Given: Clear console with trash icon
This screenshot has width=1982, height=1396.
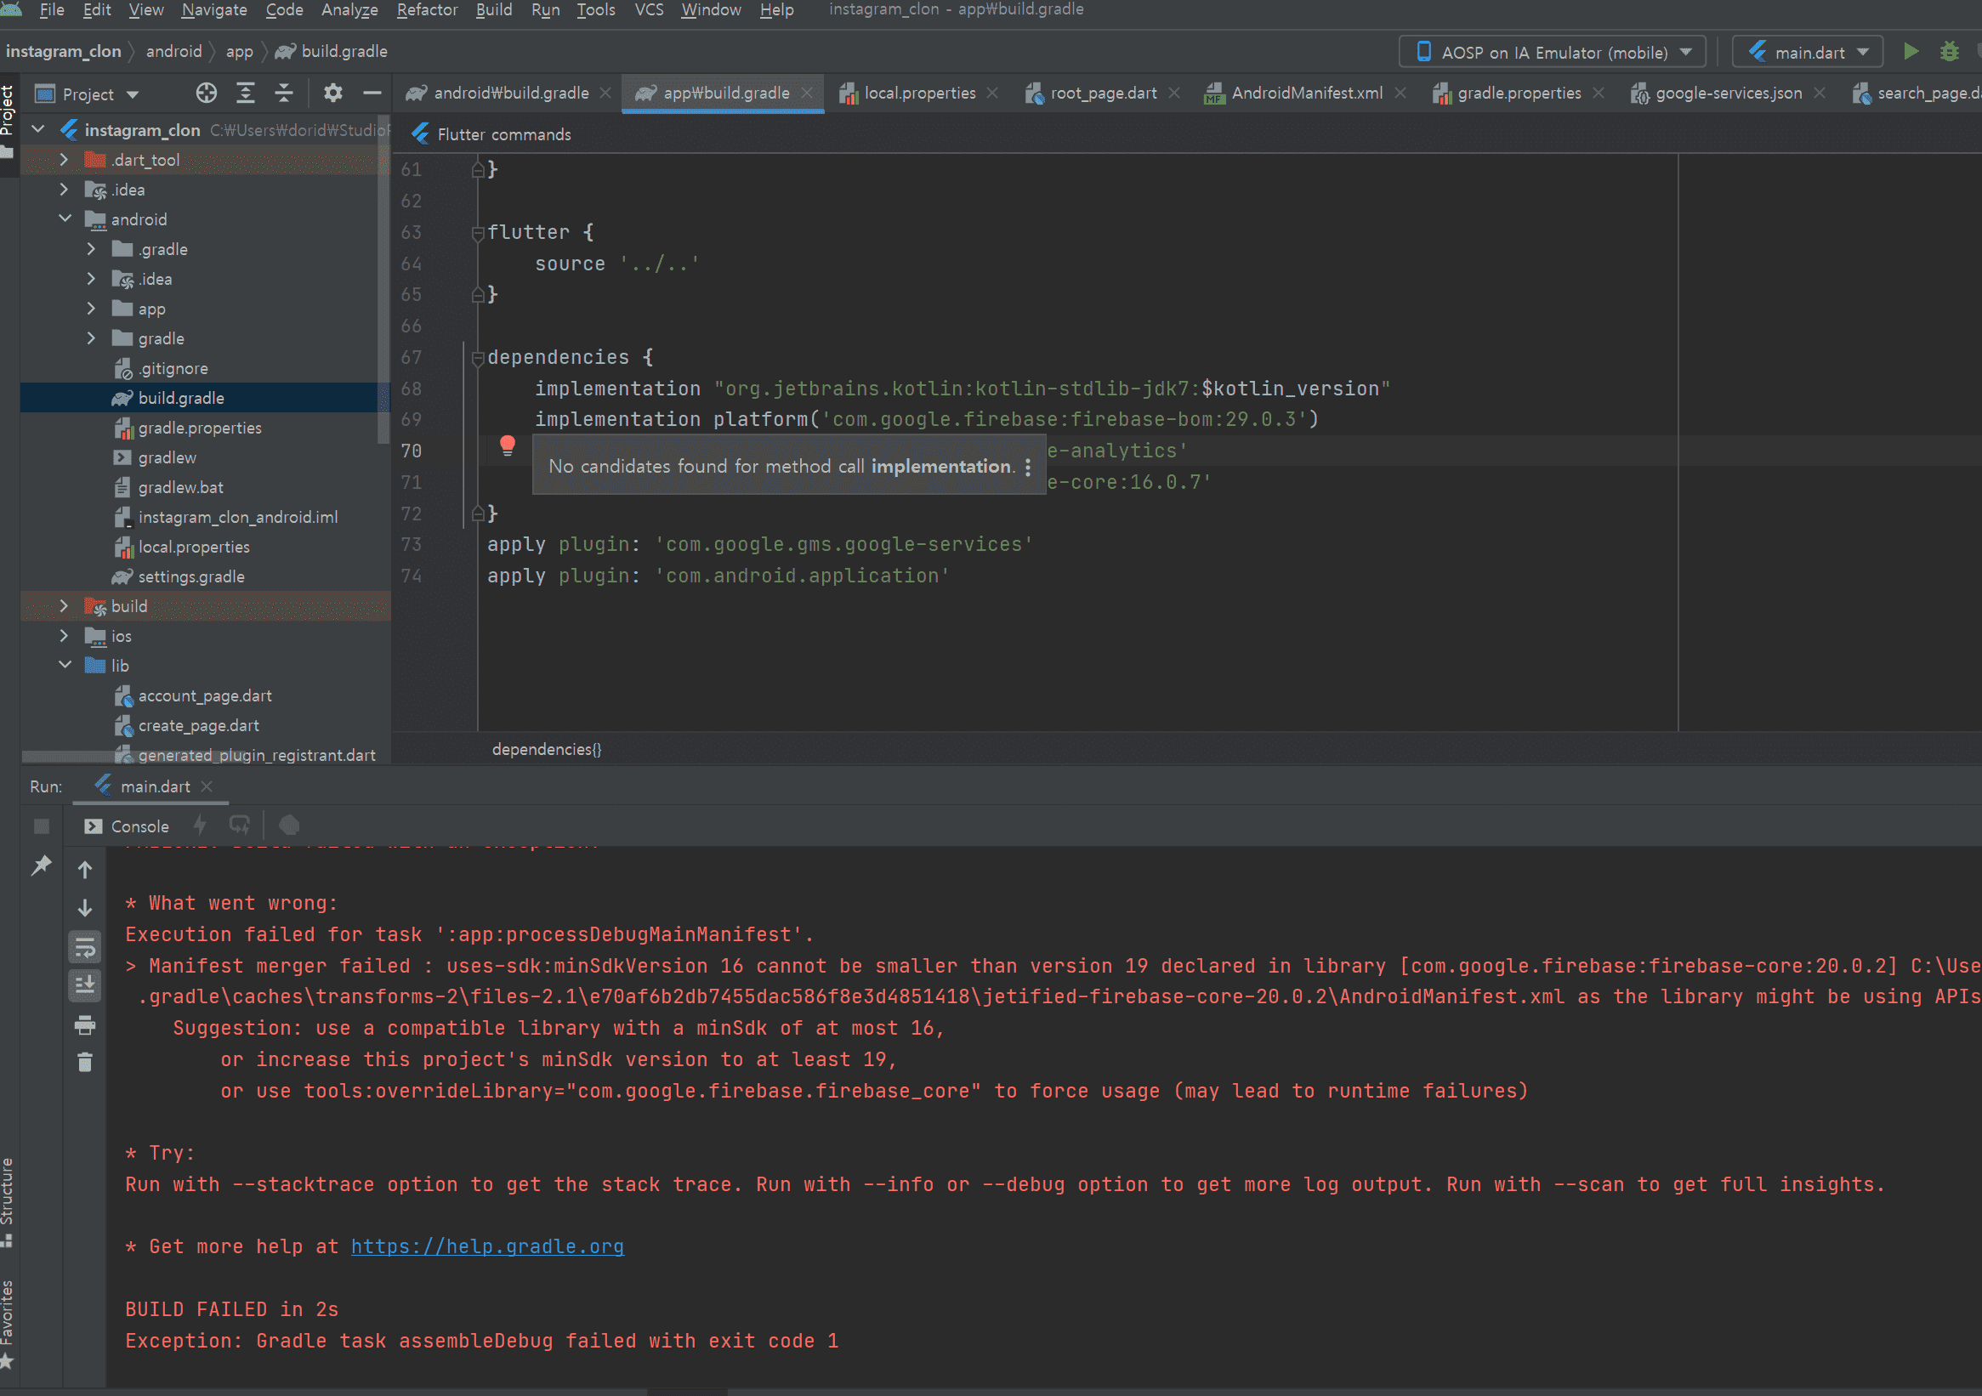Looking at the screenshot, I should click(84, 1062).
